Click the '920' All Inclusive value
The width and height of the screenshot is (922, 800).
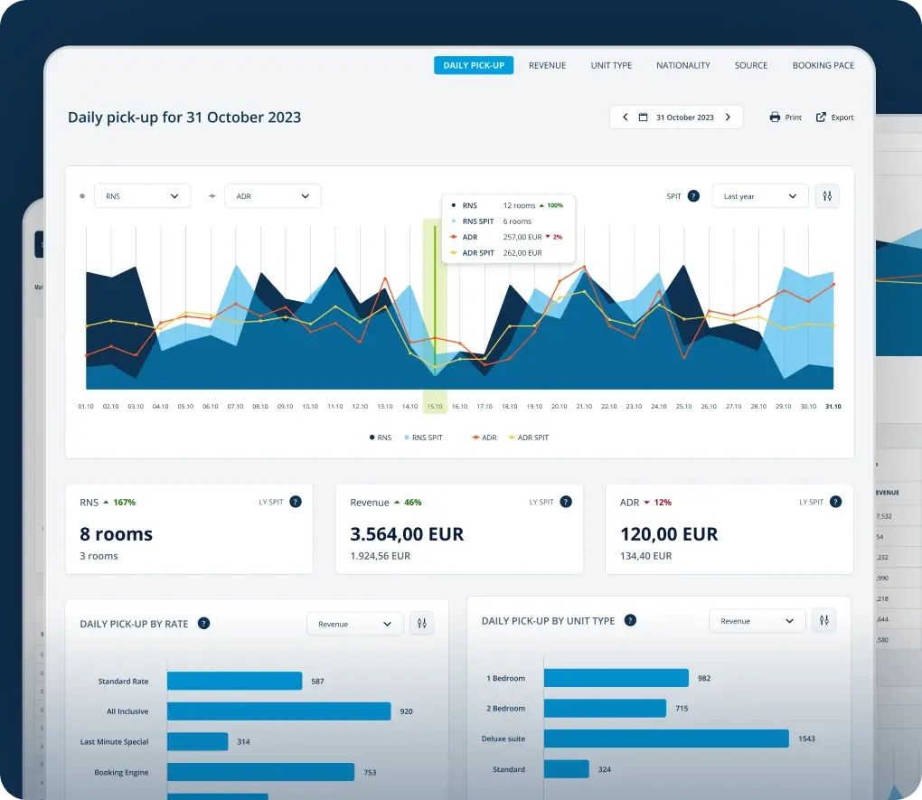(x=407, y=711)
